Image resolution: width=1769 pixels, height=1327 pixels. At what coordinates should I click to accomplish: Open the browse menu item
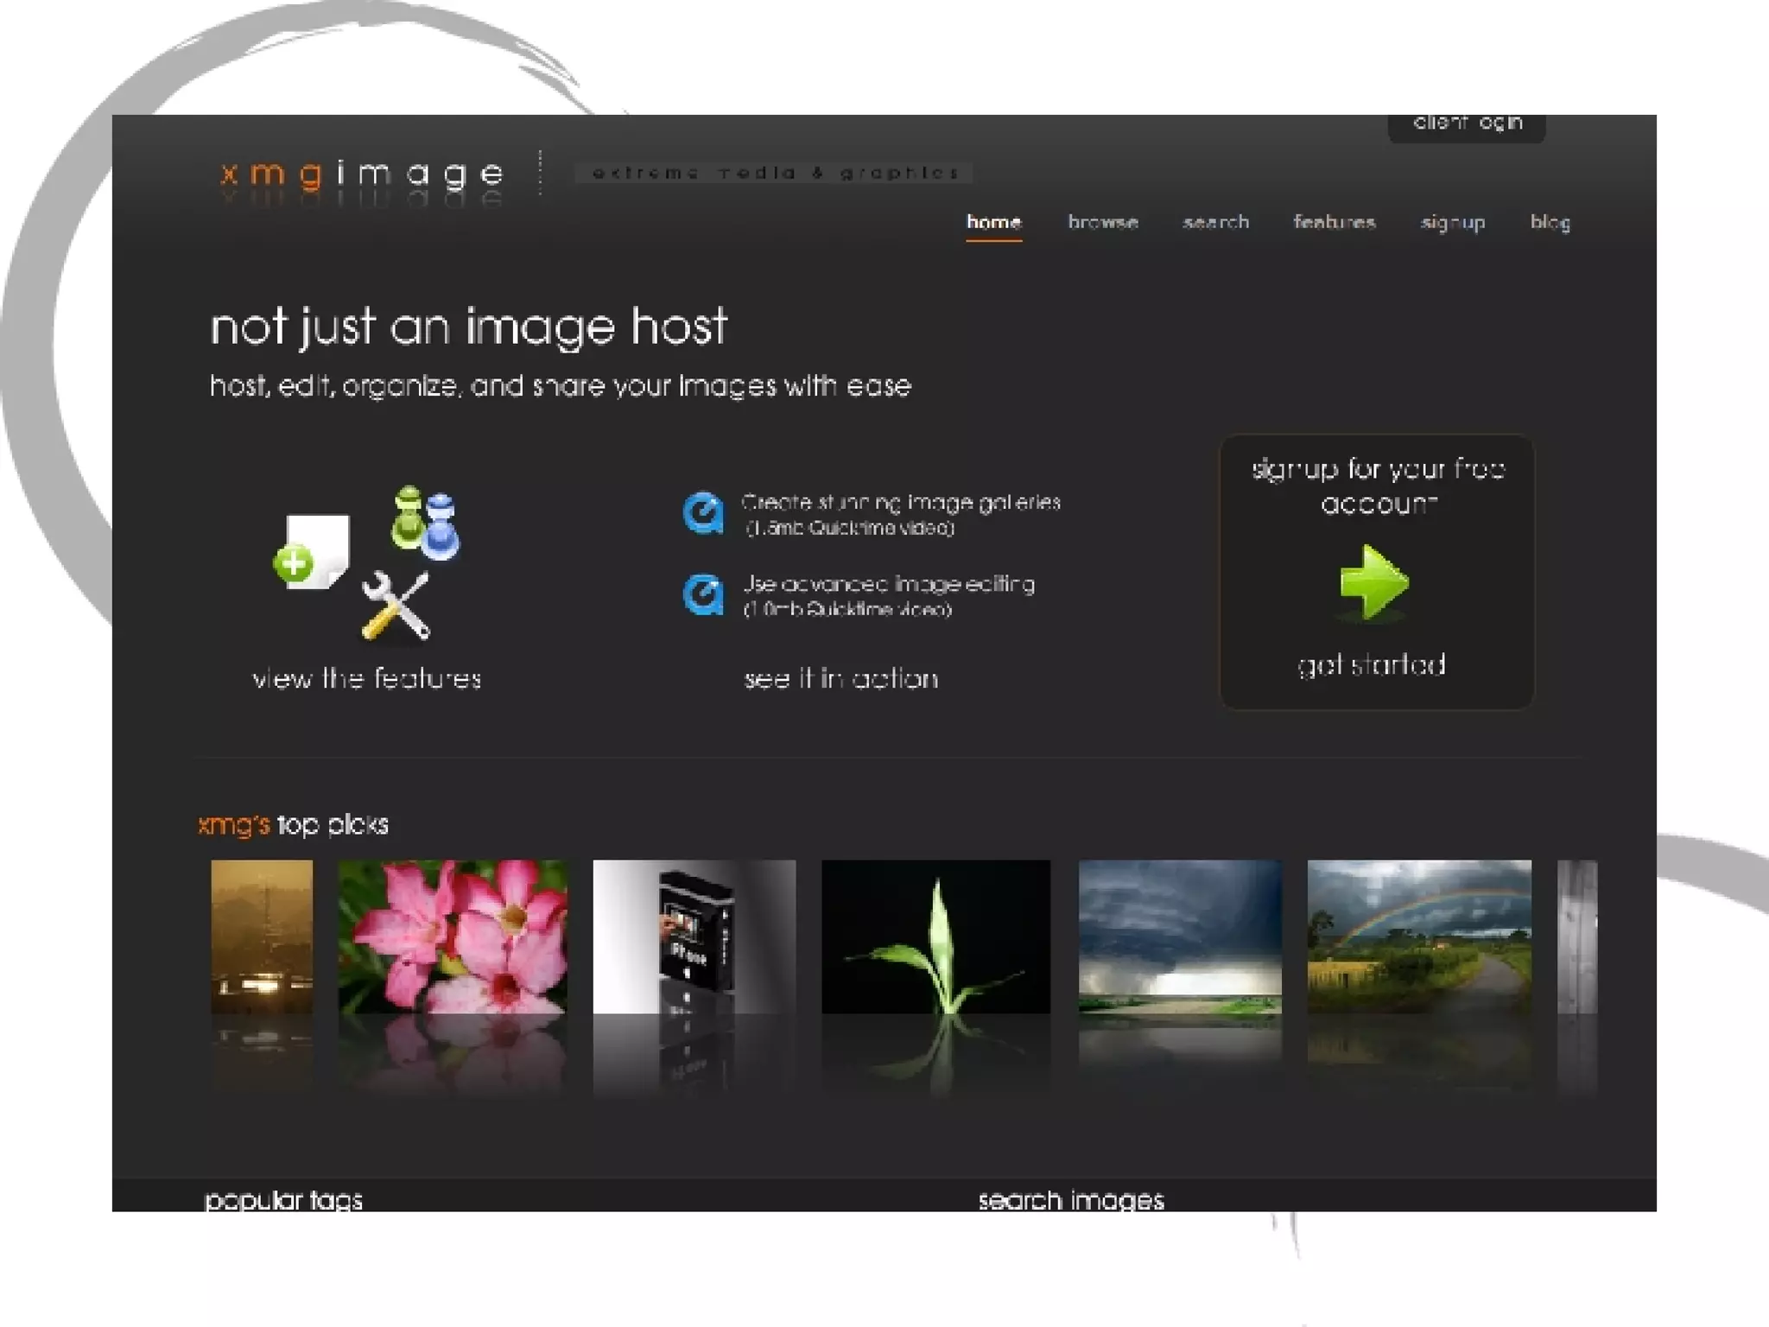tap(1103, 223)
